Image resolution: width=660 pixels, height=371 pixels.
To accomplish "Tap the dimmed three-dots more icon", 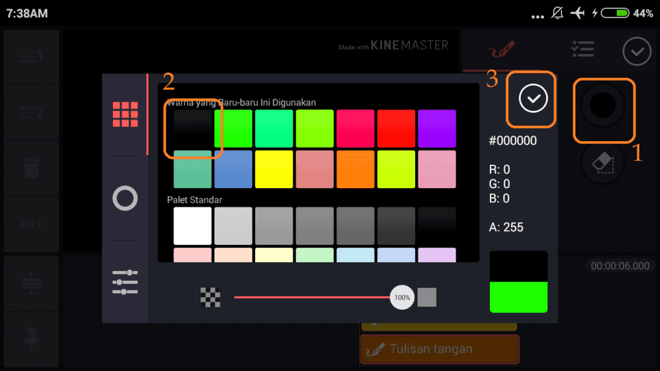I will [32, 224].
